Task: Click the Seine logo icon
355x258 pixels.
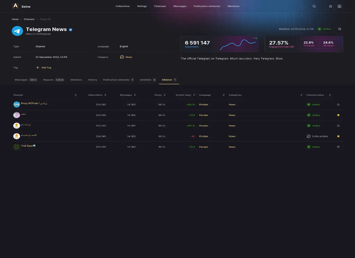Action: (x=15, y=6)
